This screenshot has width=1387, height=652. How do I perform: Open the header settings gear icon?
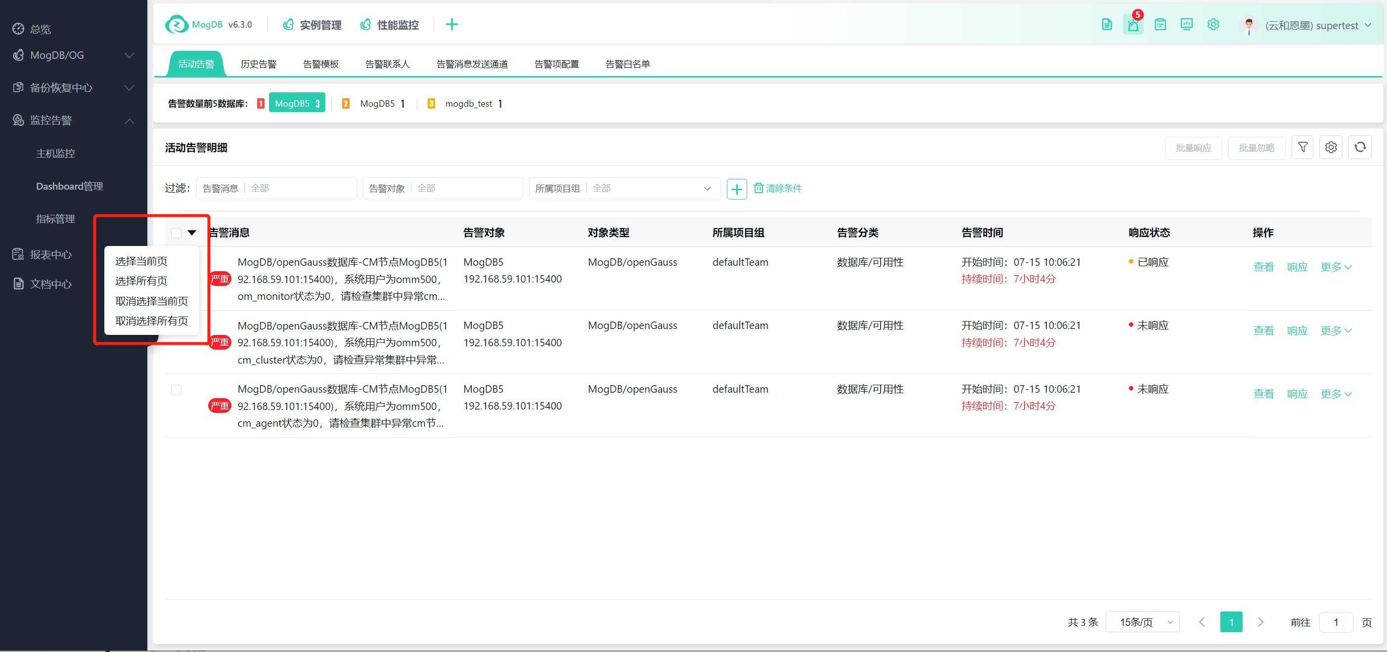pos(1213,24)
